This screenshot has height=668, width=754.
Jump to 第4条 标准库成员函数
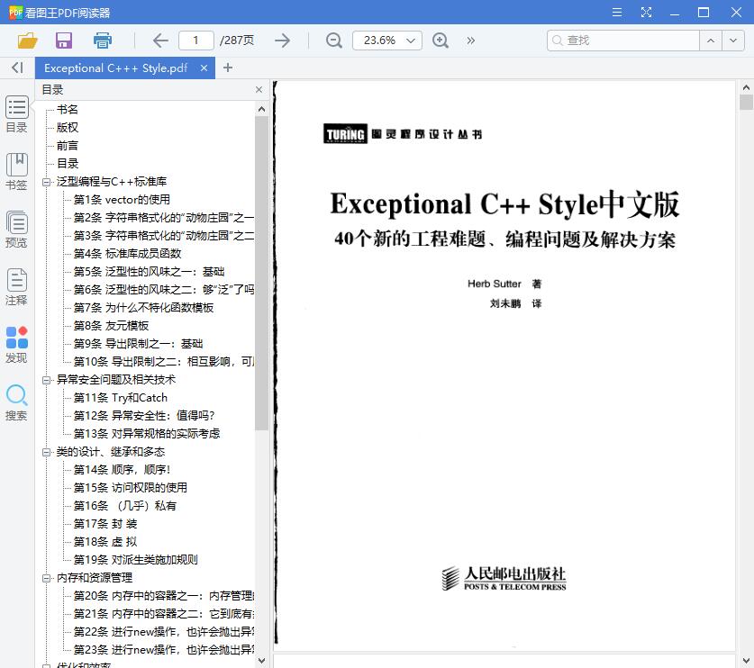pyautogui.click(x=127, y=253)
